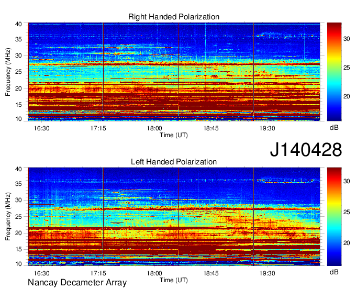This screenshot has width=356, height=289.
Task: Click the 25 MHz tick label on the top panel
Action: click(18, 72)
